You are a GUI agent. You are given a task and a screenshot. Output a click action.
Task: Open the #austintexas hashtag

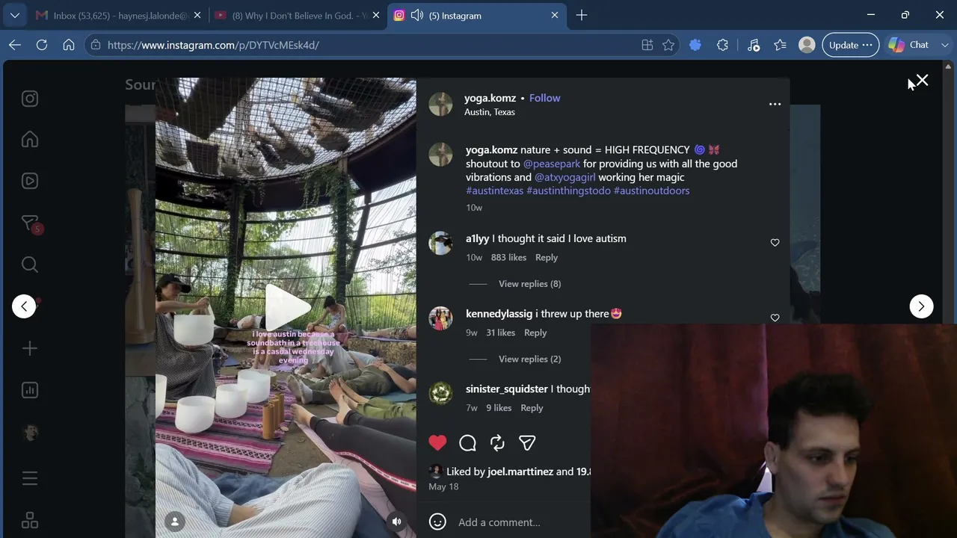click(x=494, y=191)
